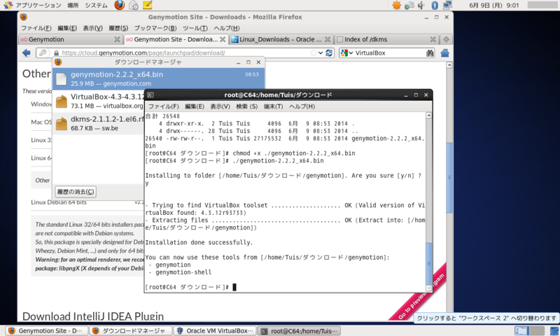This screenshot has width=560, height=336.
Task: Open Firefox 履歴(S) menu
Action: [x=118, y=28]
